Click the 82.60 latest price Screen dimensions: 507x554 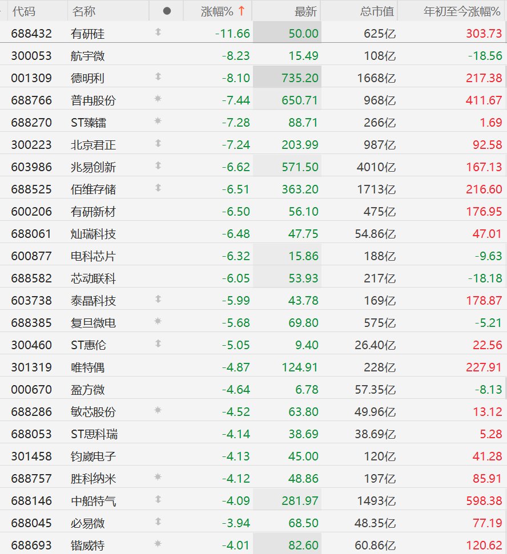pyautogui.click(x=303, y=545)
